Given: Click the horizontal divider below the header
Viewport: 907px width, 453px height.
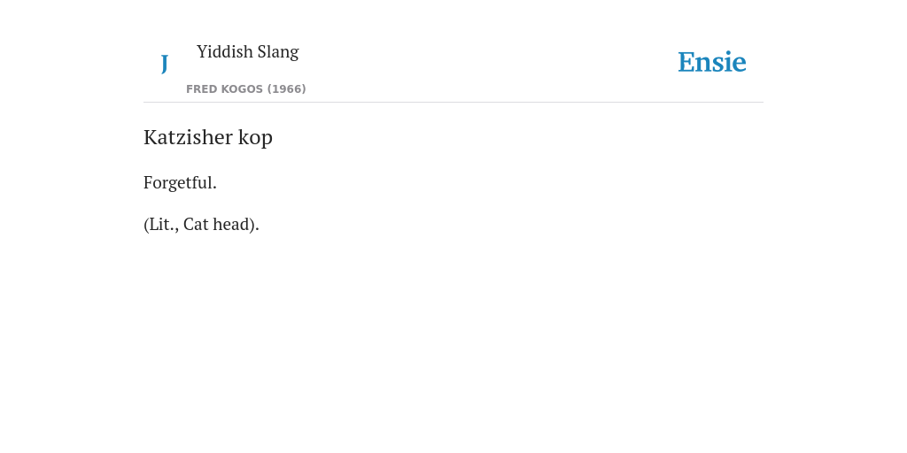Looking at the screenshot, I should click(x=453, y=103).
